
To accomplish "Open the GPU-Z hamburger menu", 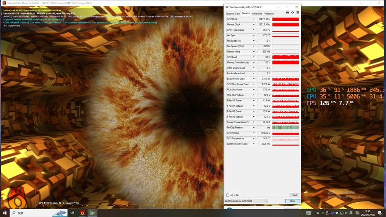I will point(297,13).
